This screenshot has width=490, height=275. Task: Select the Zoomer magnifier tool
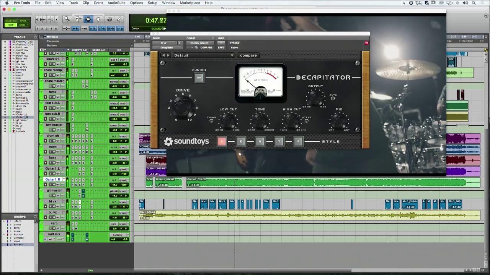point(67,19)
